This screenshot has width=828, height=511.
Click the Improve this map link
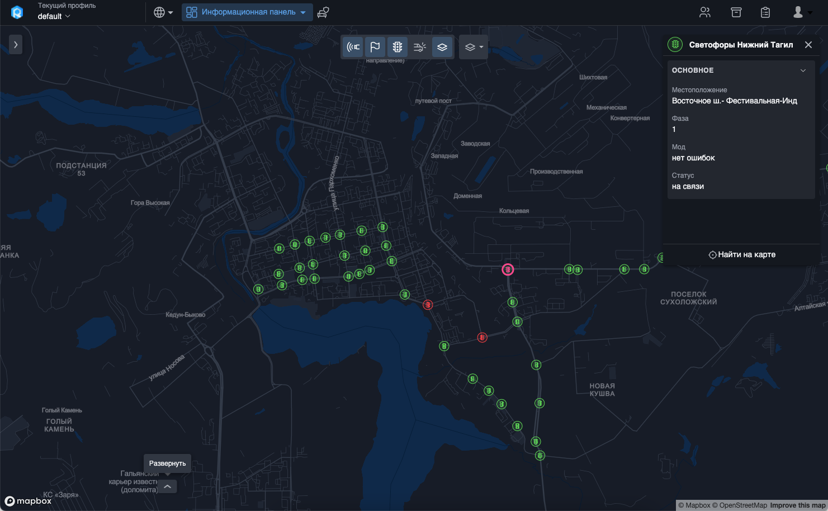[x=798, y=505]
